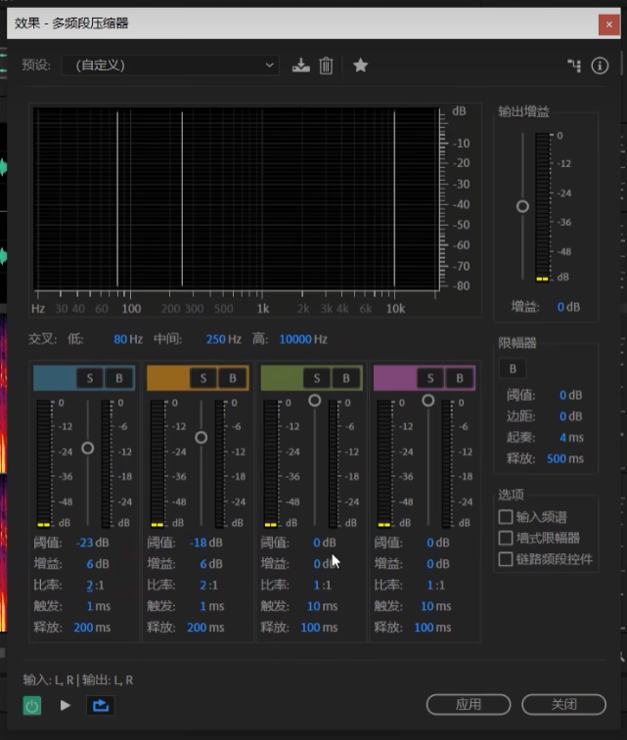Viewport: 627px width, 740px height.
Task: Bypass the orange band
Action: pyautogui.click(x=233, y=378)
